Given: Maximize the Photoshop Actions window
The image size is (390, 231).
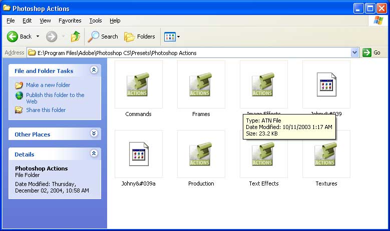Looking at the screenshot, I should coord(370,8).
